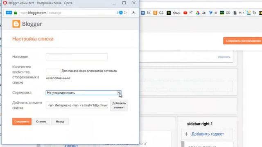Close the Opera popup window
Viewport: 262px width, 147px height.
click(x=134, y=3)
